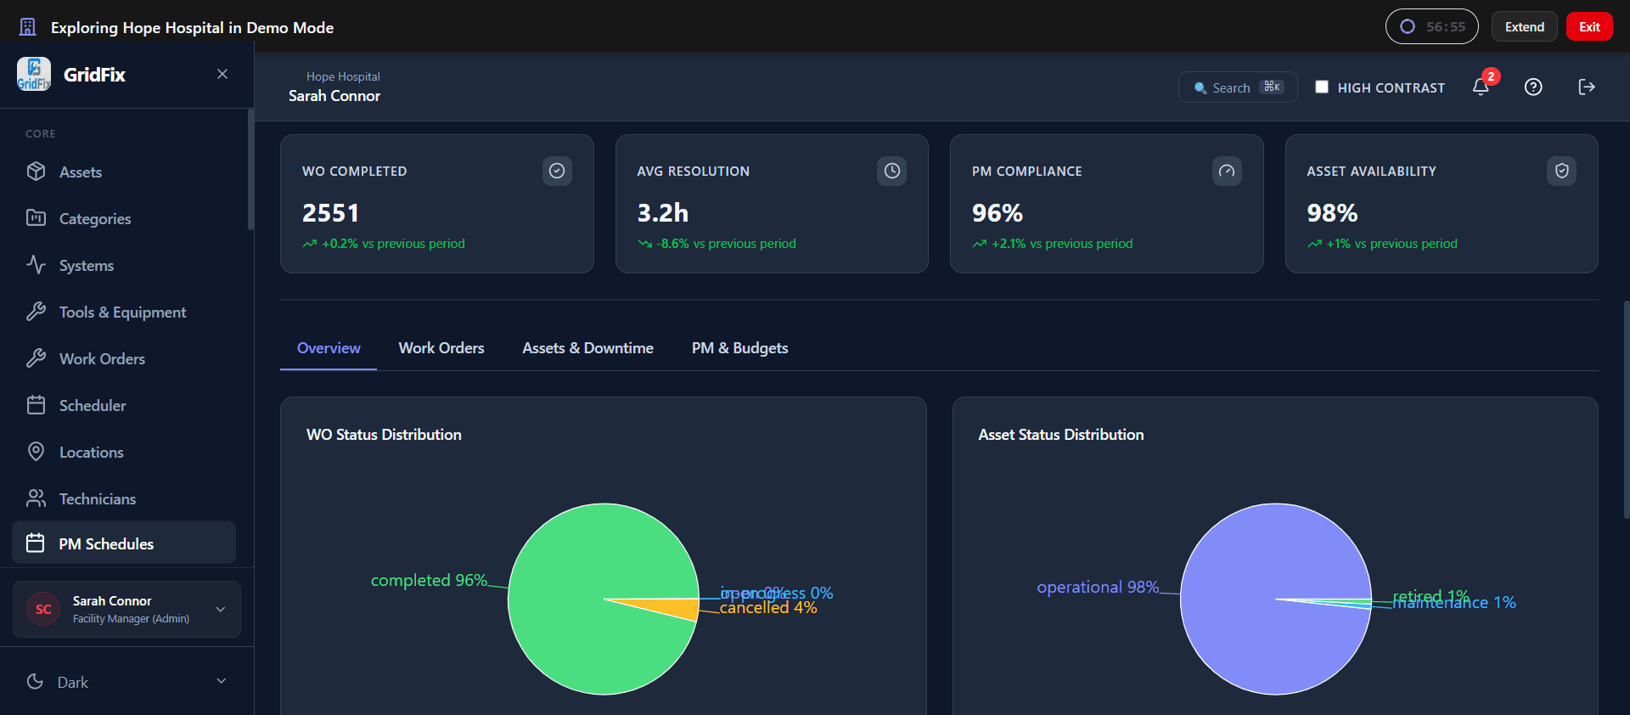Click the Systems pulse icon in sidebar

[36, 265]
